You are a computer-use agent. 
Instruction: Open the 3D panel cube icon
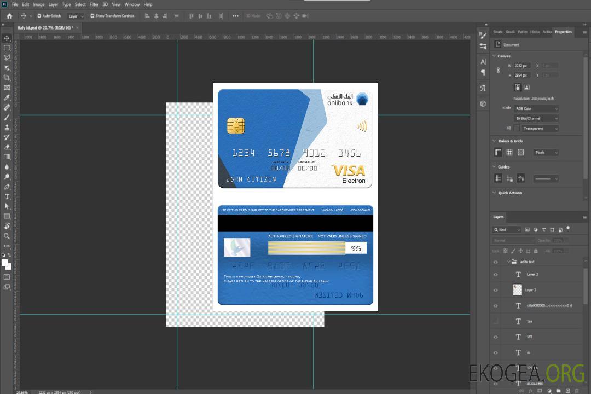tap(483, 103)
